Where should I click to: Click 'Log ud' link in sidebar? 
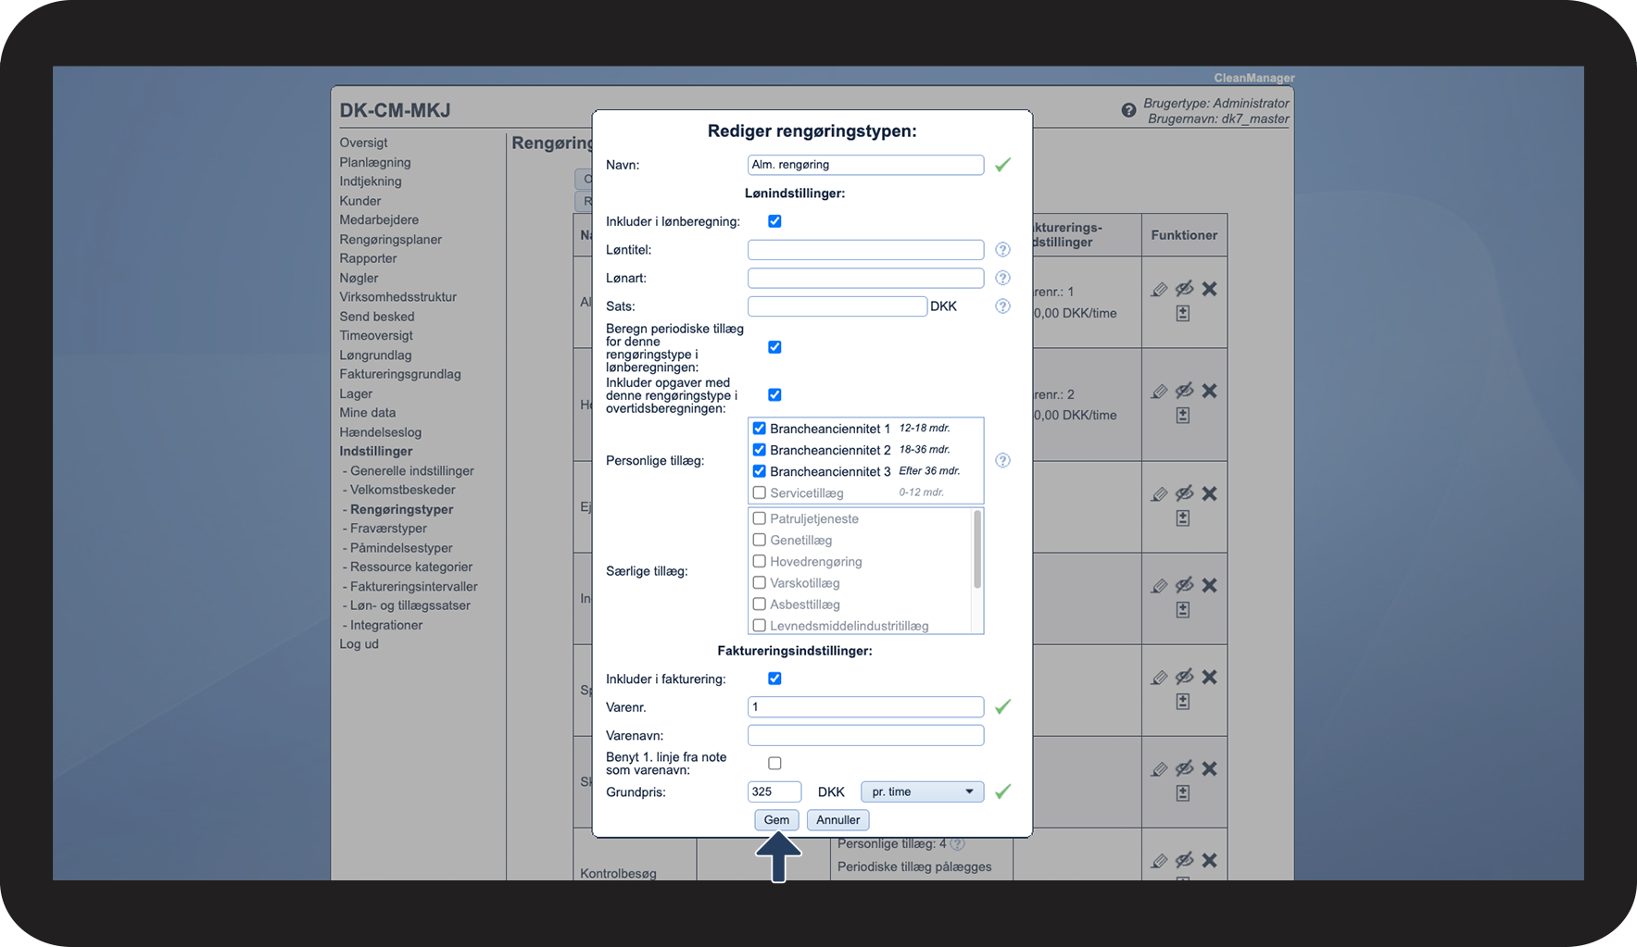tap(359, 643)
